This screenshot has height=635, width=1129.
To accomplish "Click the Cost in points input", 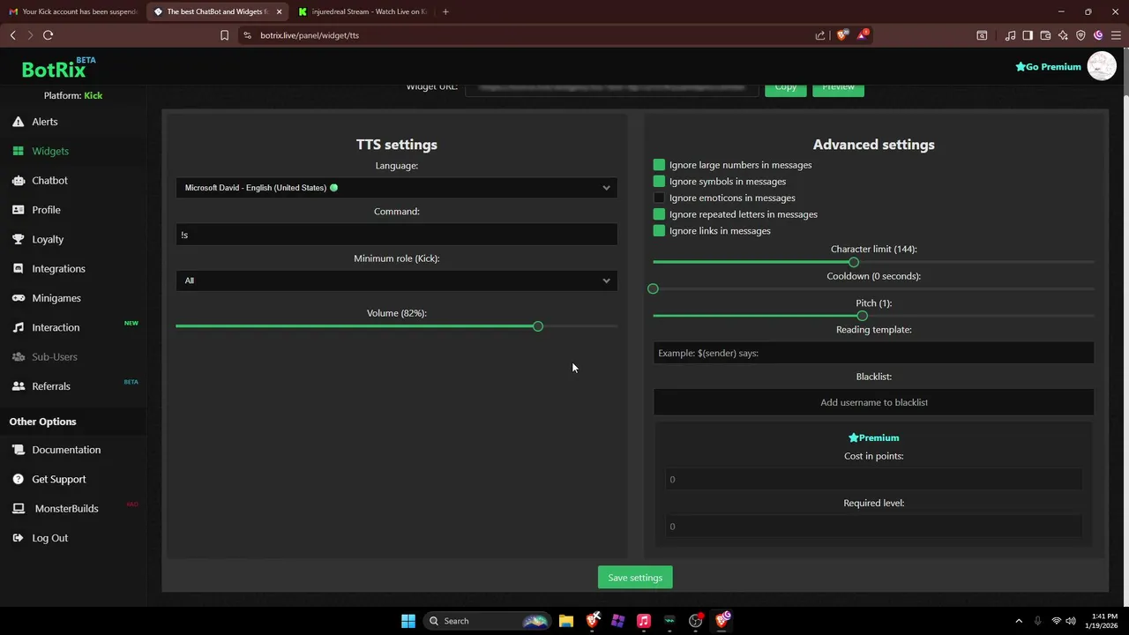I will coord(873,480).
